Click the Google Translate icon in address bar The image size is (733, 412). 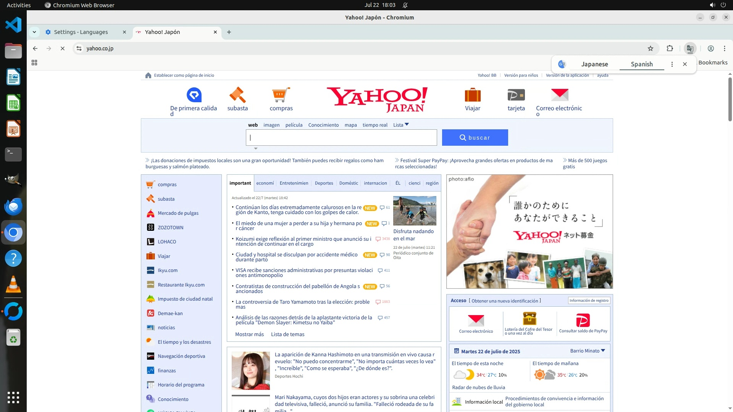pos(690,48)
